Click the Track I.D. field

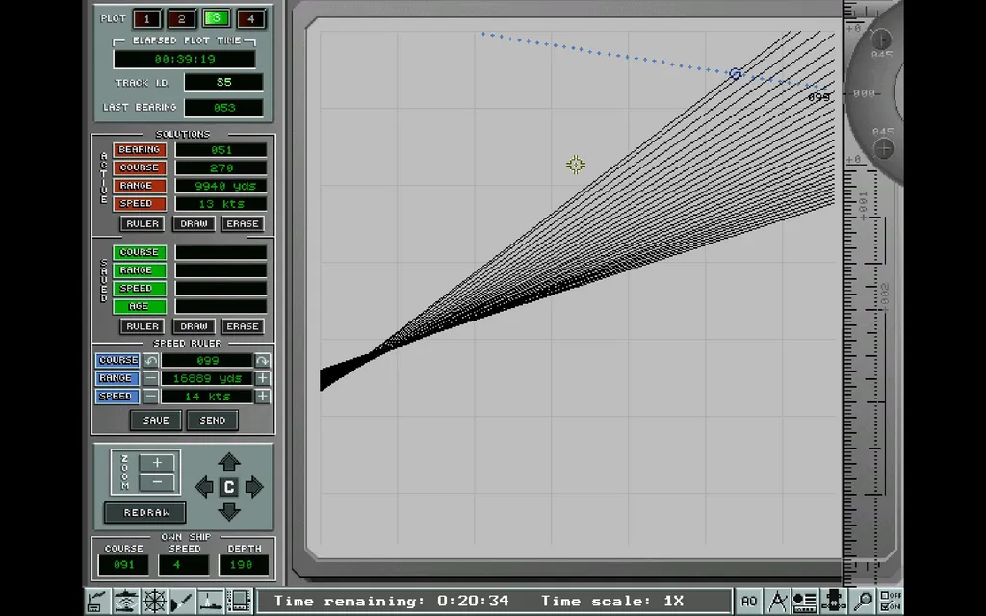(223, 83)
